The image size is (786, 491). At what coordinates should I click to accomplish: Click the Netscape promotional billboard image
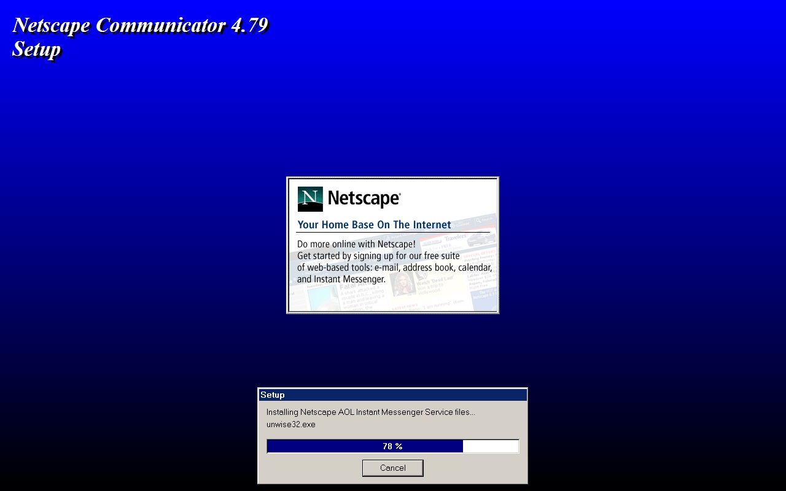point(393,245)
